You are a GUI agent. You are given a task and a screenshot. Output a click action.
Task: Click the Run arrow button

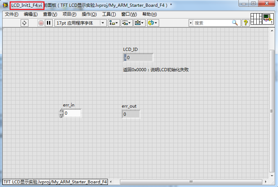25,23
